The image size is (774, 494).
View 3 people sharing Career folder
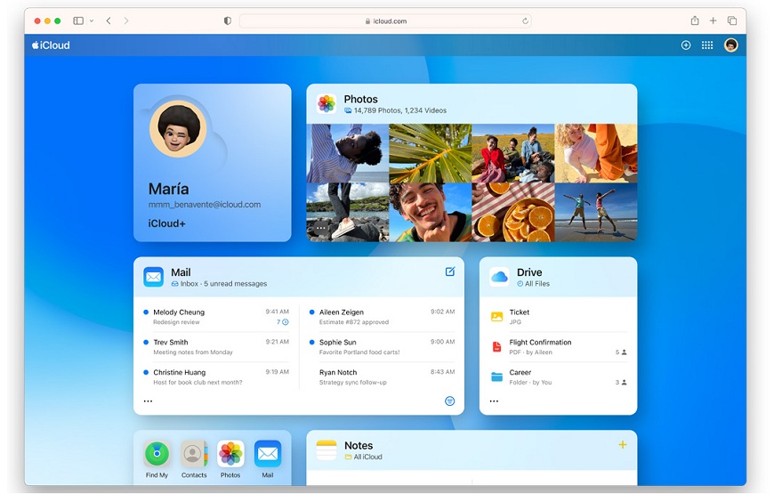coord(621,383)
